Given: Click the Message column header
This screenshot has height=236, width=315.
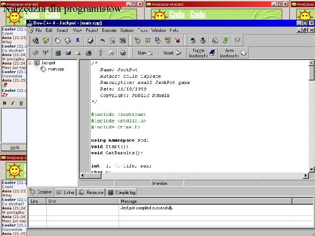Looking at the screenshot, I should [205, 201].
